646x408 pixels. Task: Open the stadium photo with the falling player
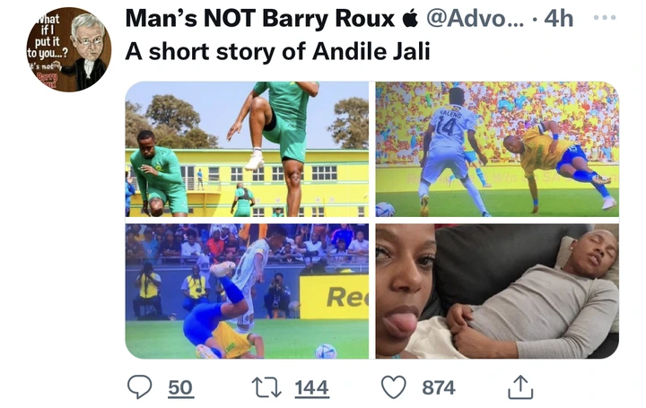pos(497,149)
